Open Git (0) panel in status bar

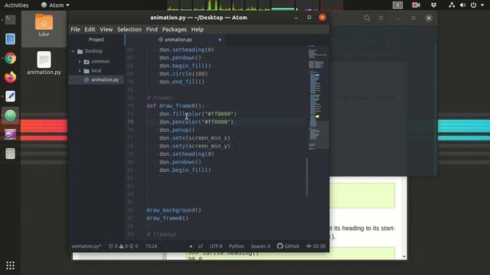point(316,246)
